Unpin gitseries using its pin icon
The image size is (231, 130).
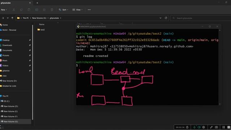coord(30,71)
